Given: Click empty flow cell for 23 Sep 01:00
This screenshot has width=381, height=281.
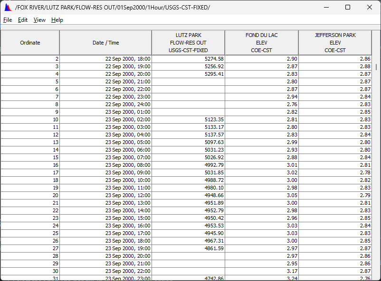Looking at the screenshot, I should tap(188, 112).
